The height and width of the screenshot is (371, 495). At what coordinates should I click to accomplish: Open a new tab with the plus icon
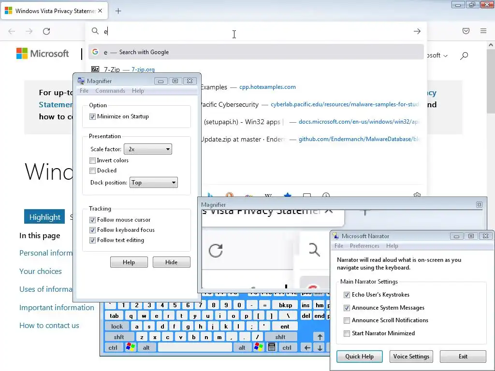(x=118, y=11)
